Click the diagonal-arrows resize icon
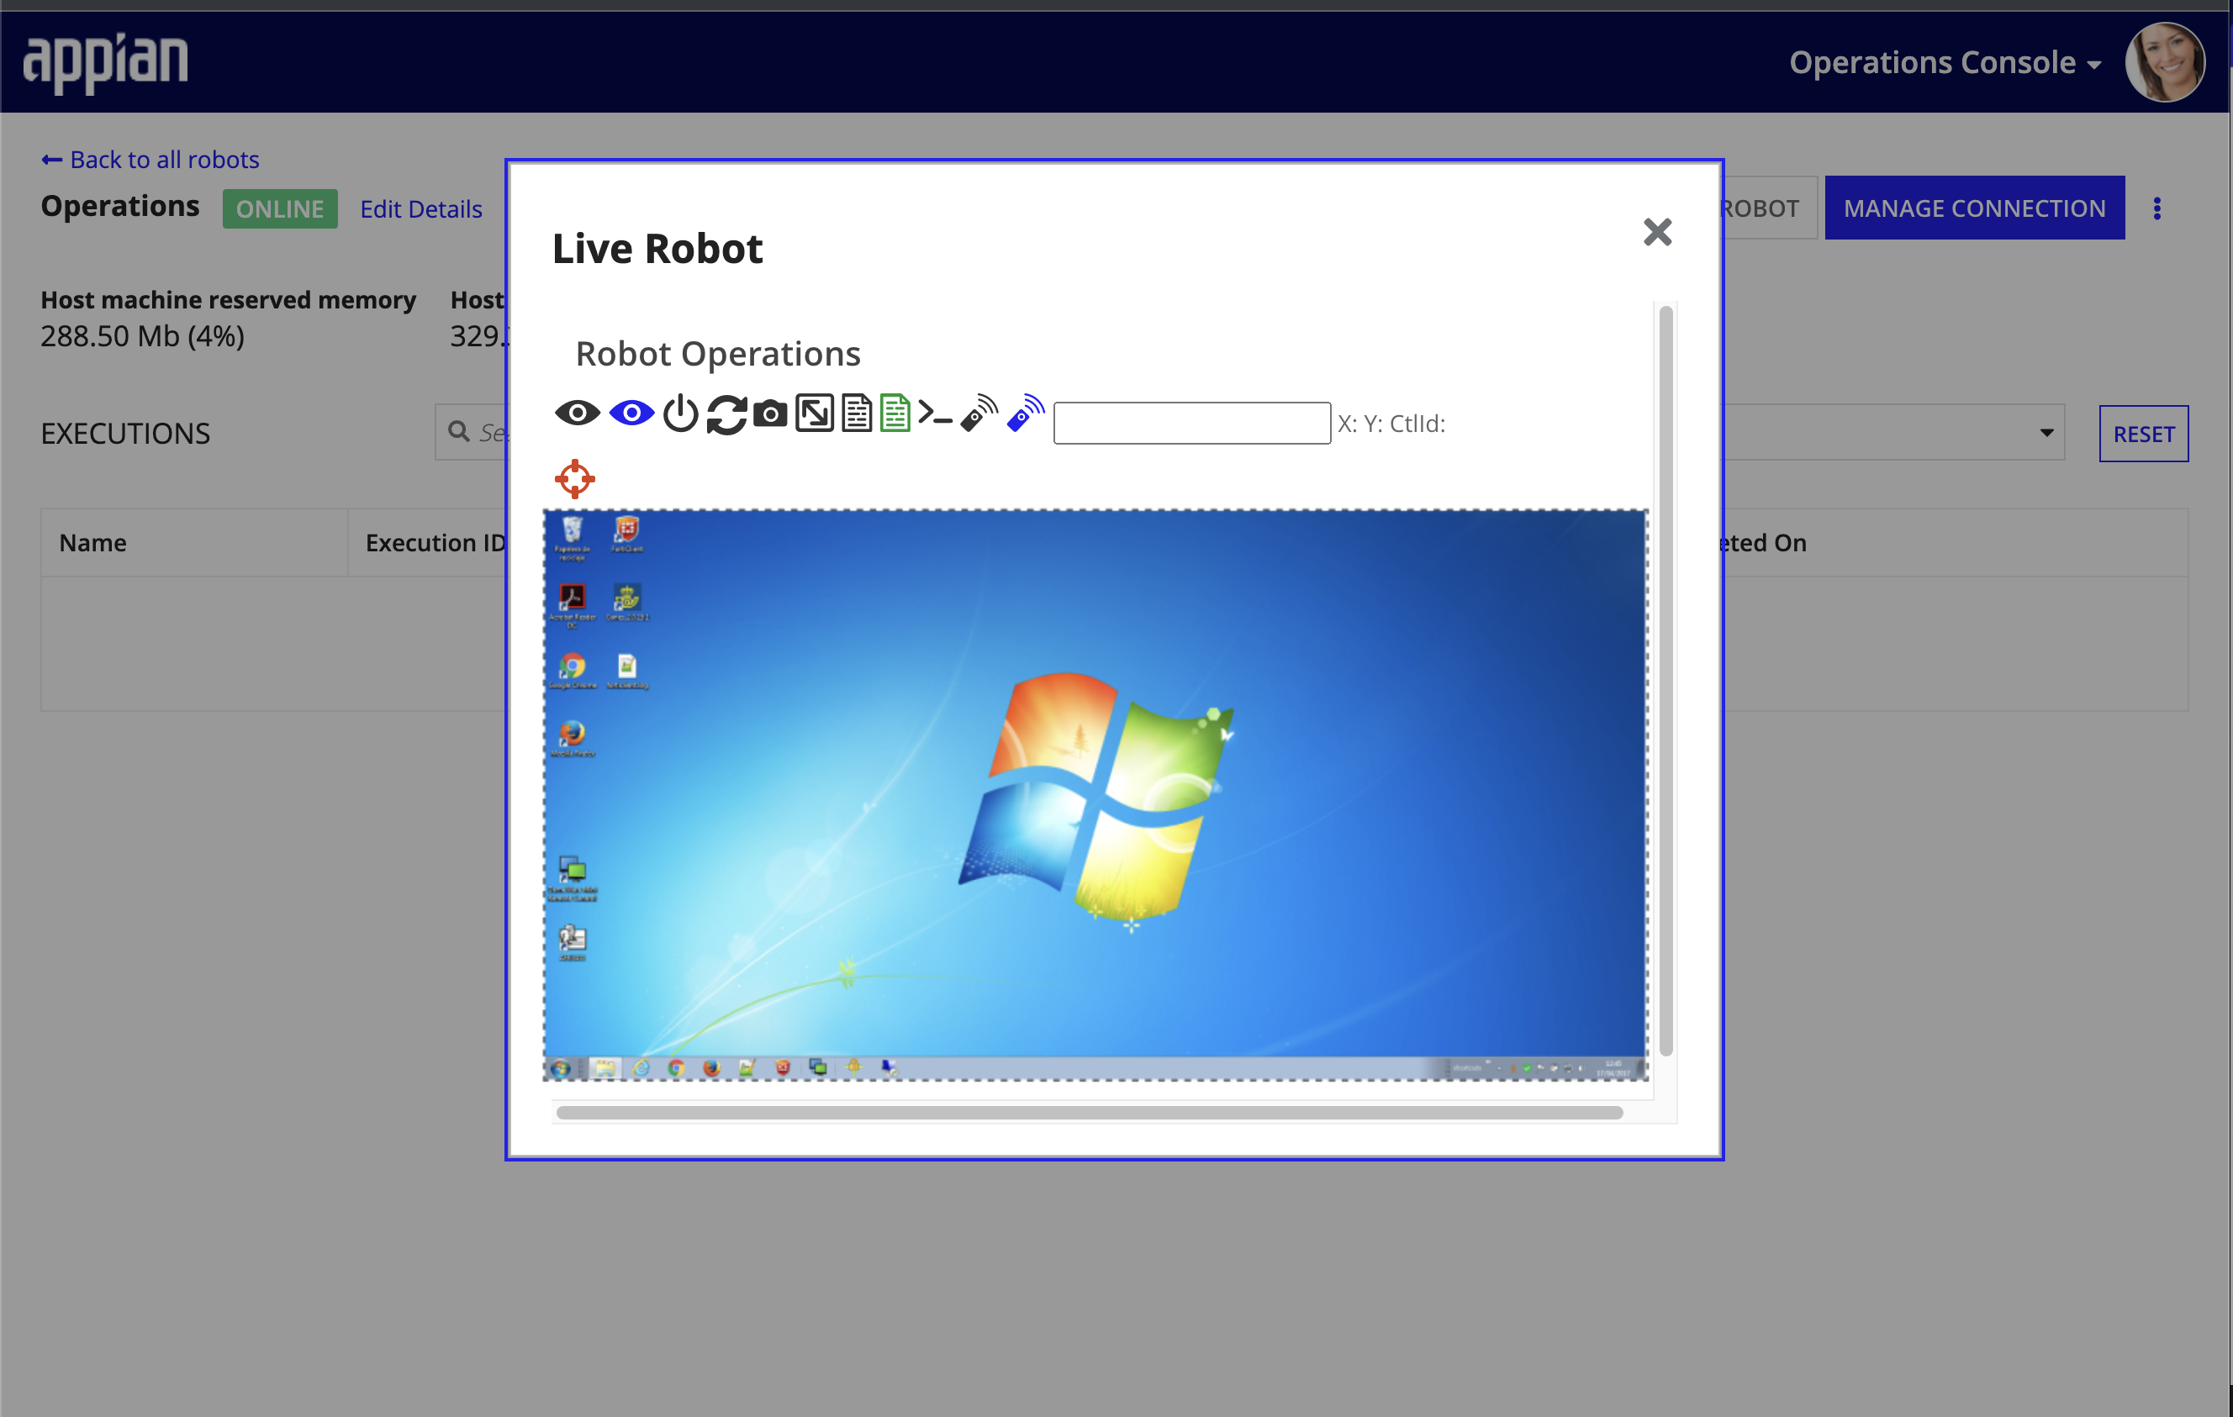 [814, 414]
